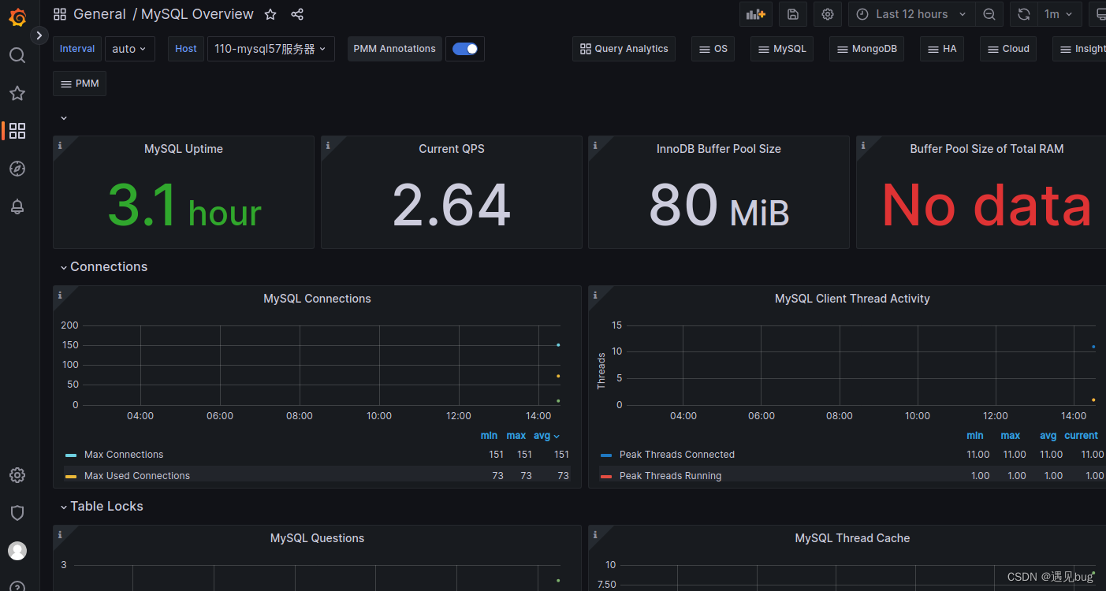Open the Query Analytics link
This screenshot has height=591, width=1106.
coord(624,49)
